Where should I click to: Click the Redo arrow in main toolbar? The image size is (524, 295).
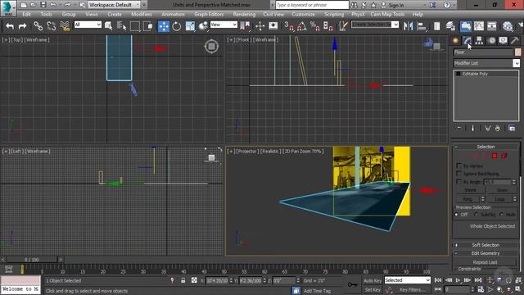pos(22,26)
